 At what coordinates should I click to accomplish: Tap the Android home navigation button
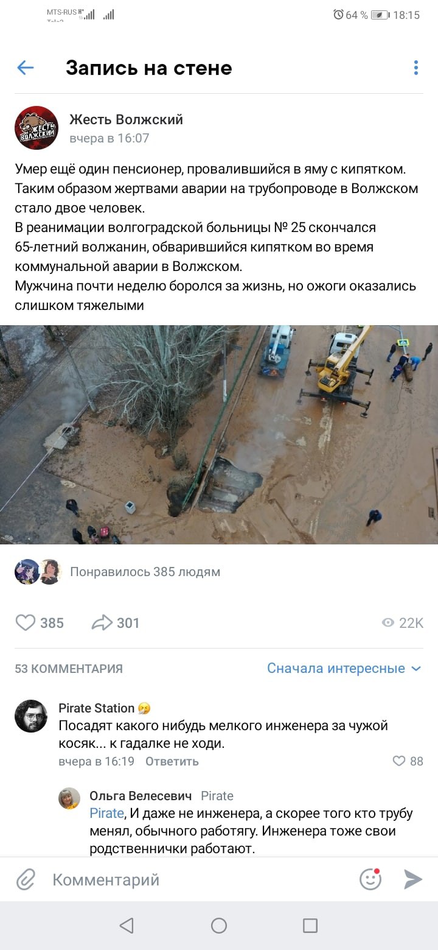click(x=219, y=926)
